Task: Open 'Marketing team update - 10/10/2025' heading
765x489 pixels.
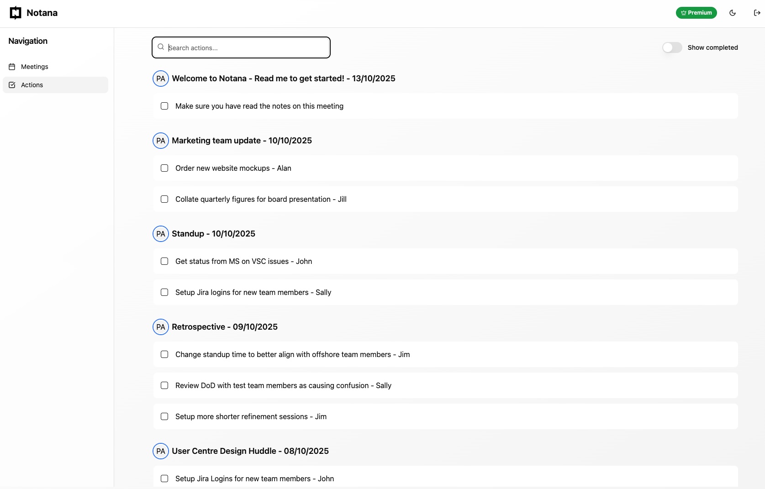Action: click(243, 140)
